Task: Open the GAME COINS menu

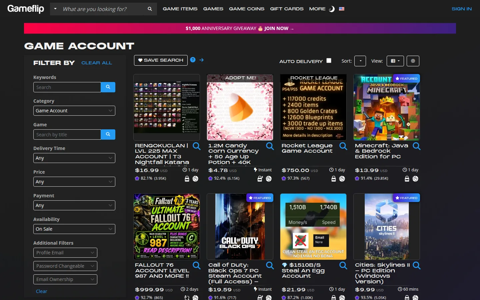Action: (x=247, y=9)
